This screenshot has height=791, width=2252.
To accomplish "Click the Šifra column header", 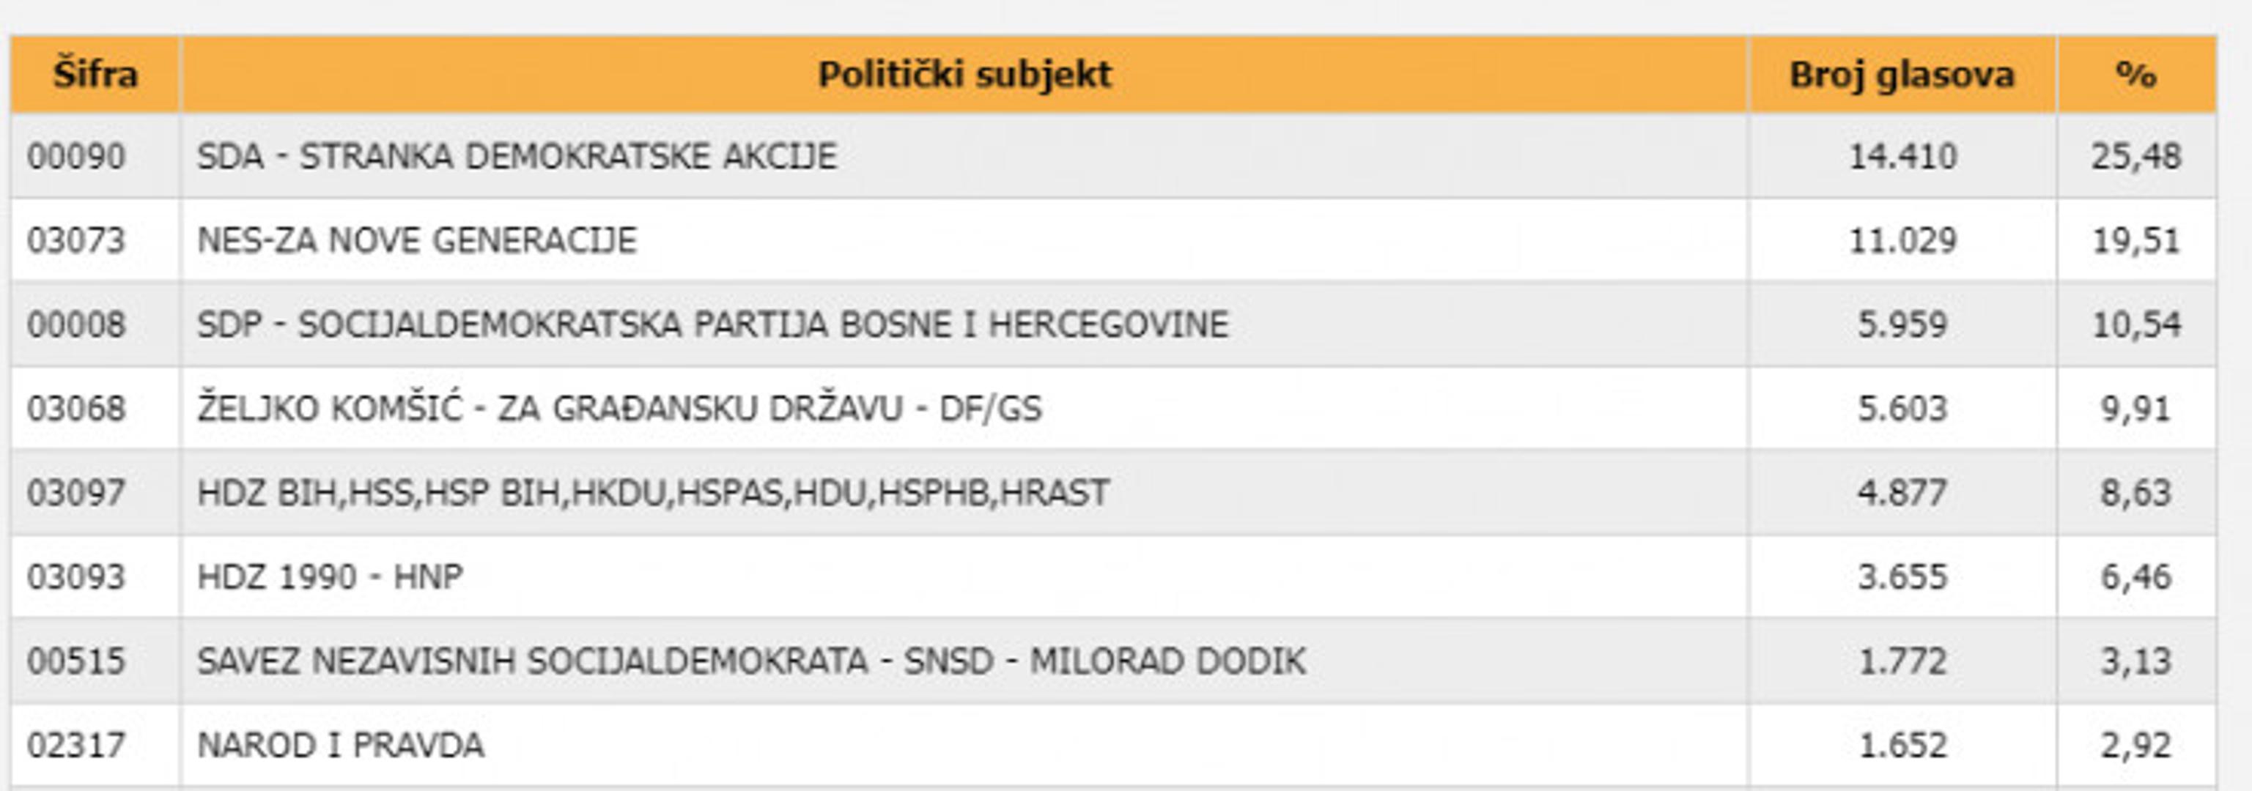I will tap(95, 74).
